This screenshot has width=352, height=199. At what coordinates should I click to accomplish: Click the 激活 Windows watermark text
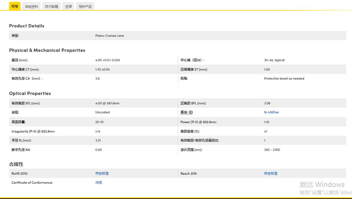[322, 185]
